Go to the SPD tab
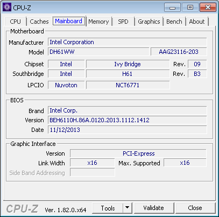This screenshot has width=219, height=217. click(x=123, y=22)
